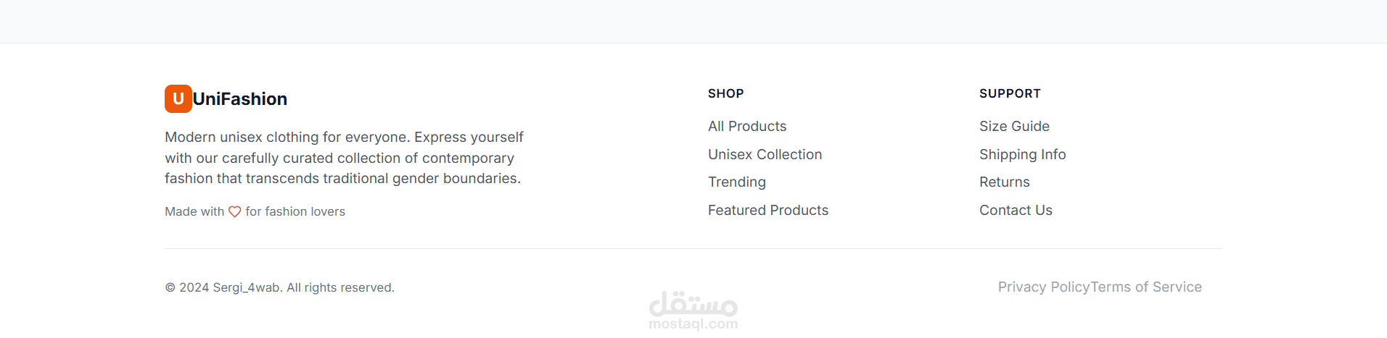Click the 2024 Sergi_4wab copyright text
Viewport: 1387px width, 338px height.
279,288
